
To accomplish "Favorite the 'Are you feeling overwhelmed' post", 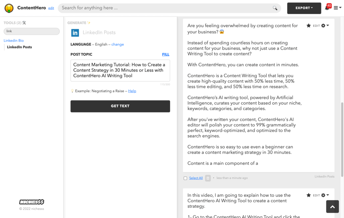I will 309,26.
